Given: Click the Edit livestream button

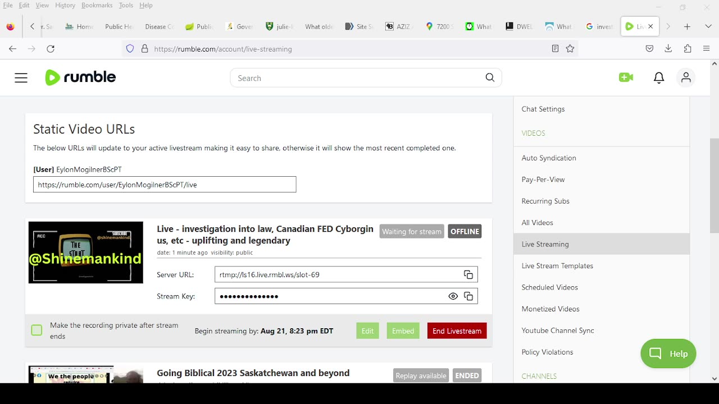Looking at the screenshot, I should click(x=367, y=330).
